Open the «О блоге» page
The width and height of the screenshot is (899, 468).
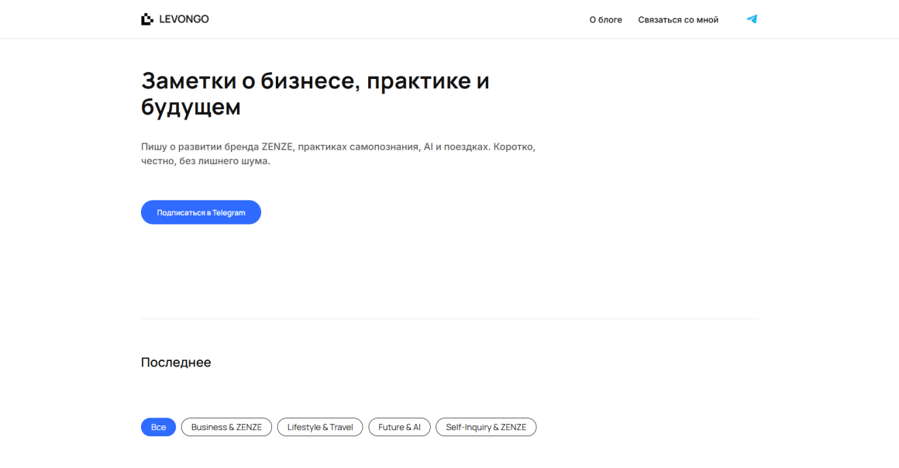[x=605, y=20]
